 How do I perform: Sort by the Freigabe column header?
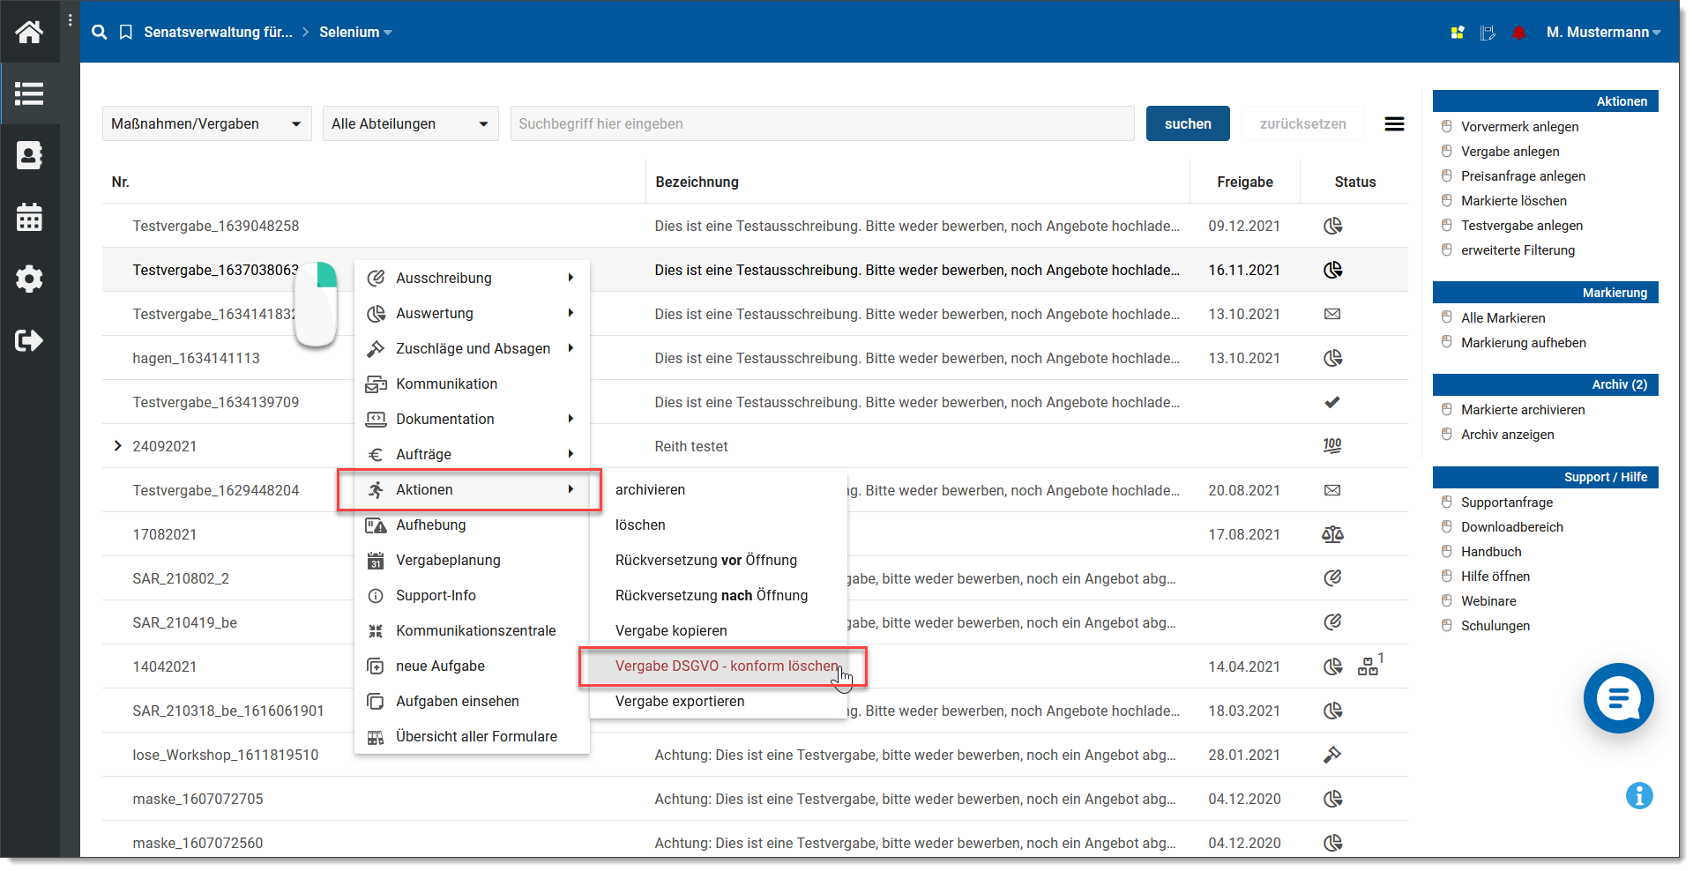1244,182
